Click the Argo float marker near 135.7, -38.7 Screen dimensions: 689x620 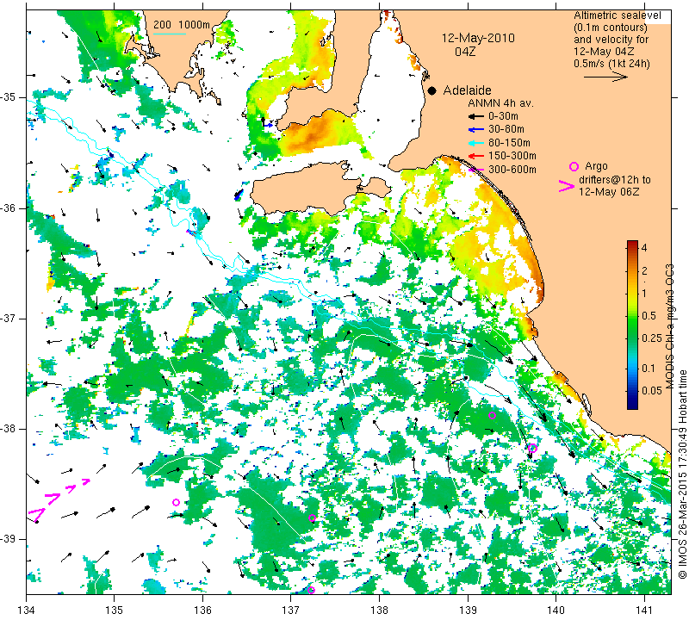click(x=176, y=502)
